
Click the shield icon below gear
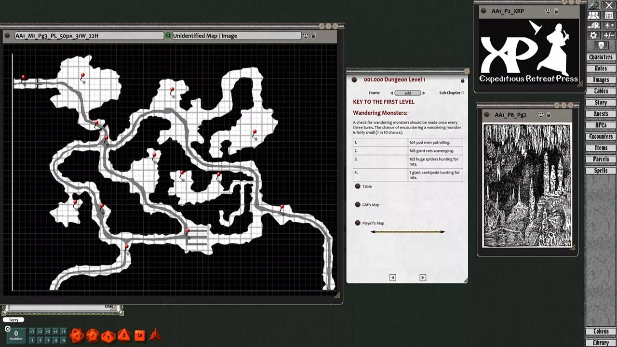click(x=601, y=45)
